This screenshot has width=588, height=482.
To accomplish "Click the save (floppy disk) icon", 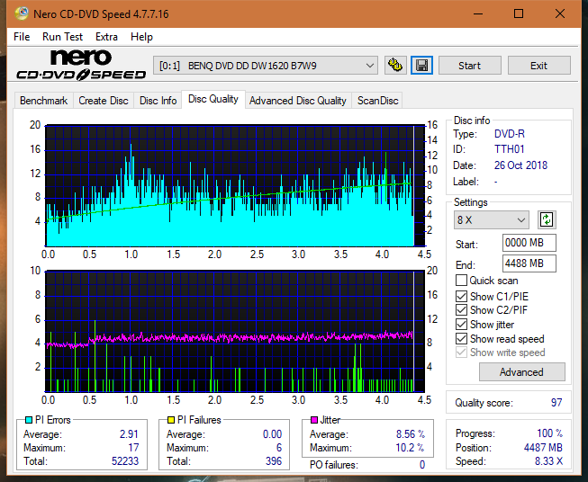I will 422,66.
